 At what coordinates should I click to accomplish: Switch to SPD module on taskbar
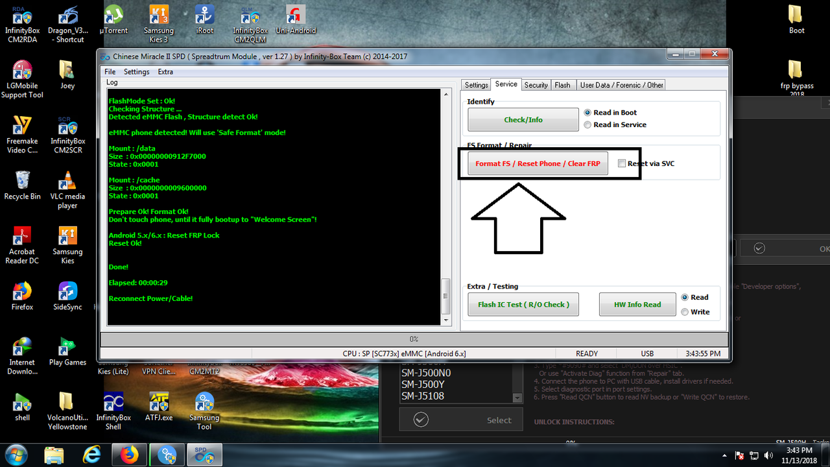(x=205, y=455)
